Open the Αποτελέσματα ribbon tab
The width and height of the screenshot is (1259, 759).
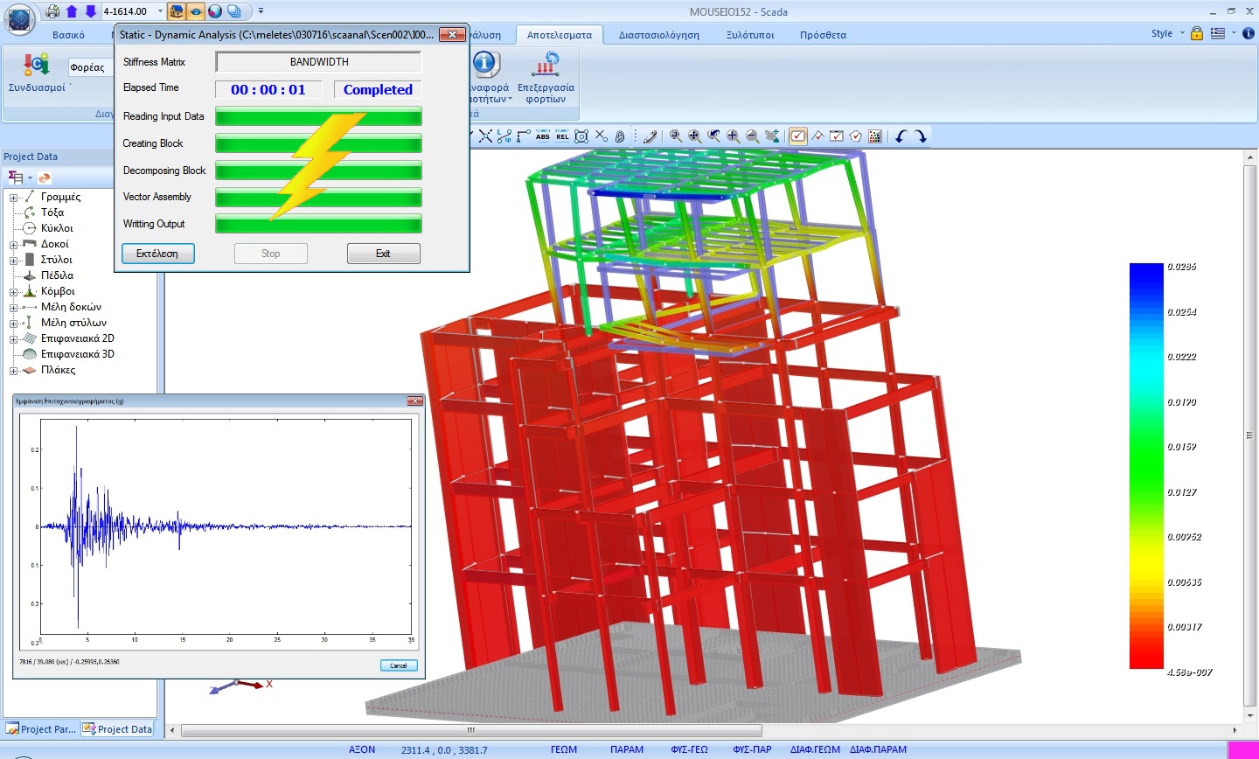tap(560, 35)
